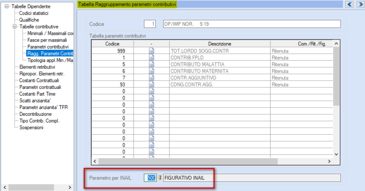This screenshot has width=365, height=191.
Task: Click the Descrizione column header
Action: point(220,44)
